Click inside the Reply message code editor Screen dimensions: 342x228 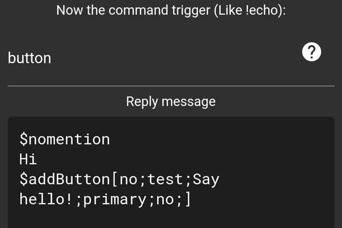[171, 172]
